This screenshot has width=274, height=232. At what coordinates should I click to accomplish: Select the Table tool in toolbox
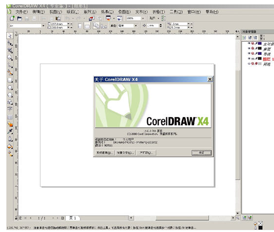[x=10, y=117]
